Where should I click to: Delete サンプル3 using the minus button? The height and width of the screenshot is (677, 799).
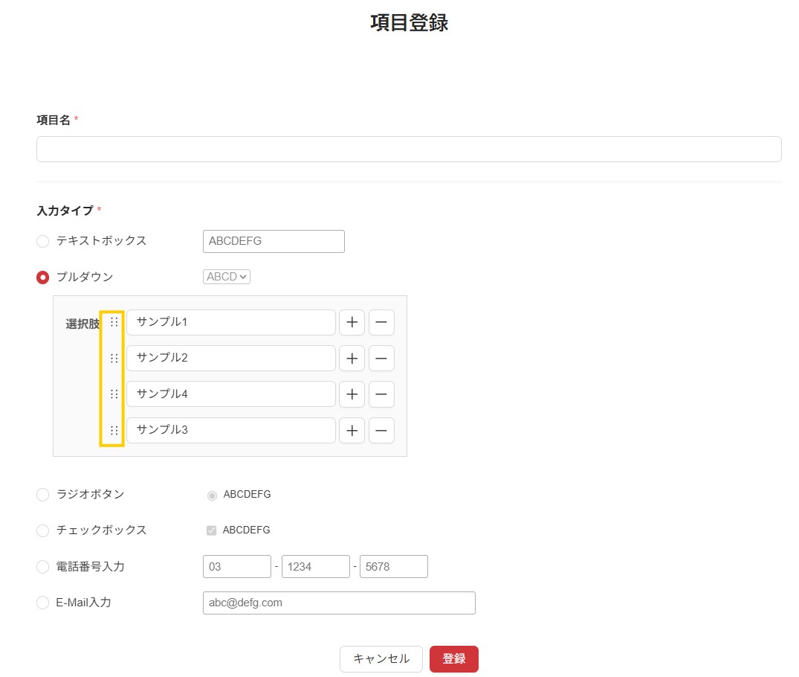click(381, 430)
